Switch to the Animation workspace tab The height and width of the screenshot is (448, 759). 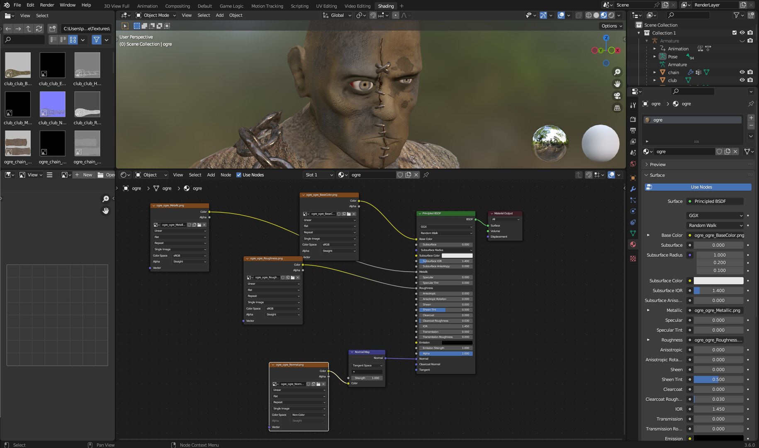(147, 6)
